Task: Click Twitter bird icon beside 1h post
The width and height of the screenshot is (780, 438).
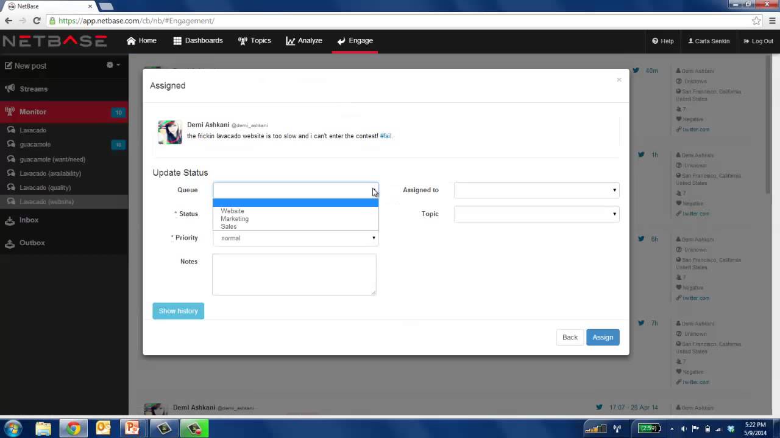Action: (x=641, y=155)
